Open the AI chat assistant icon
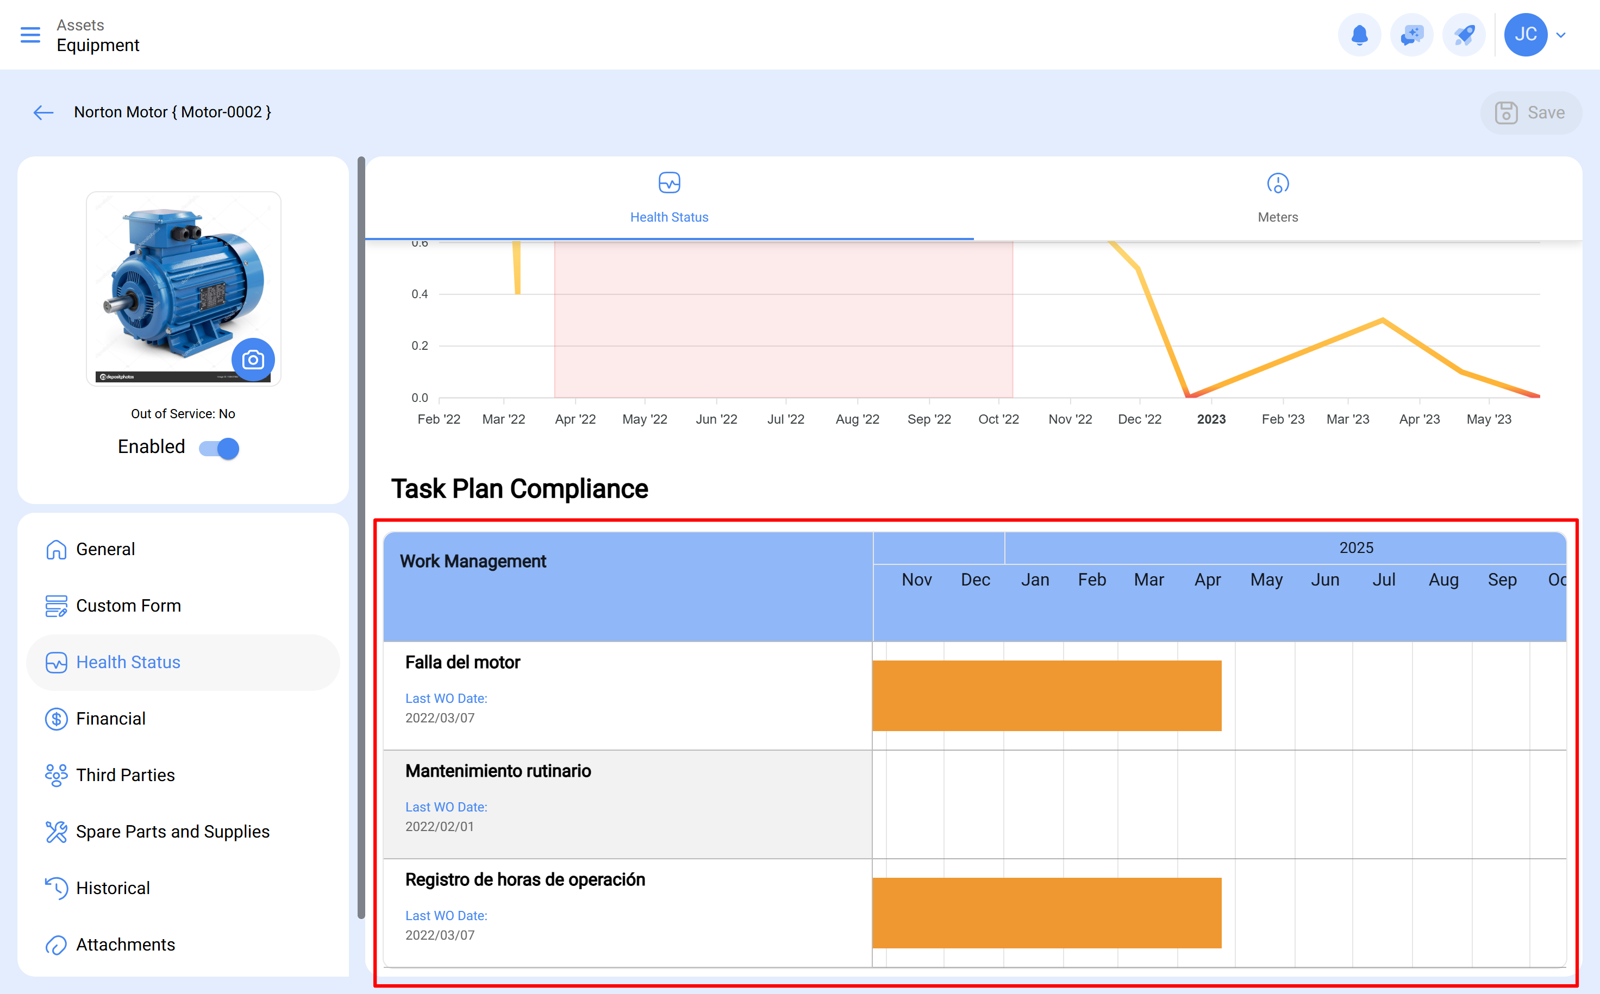 [1411, 35]
